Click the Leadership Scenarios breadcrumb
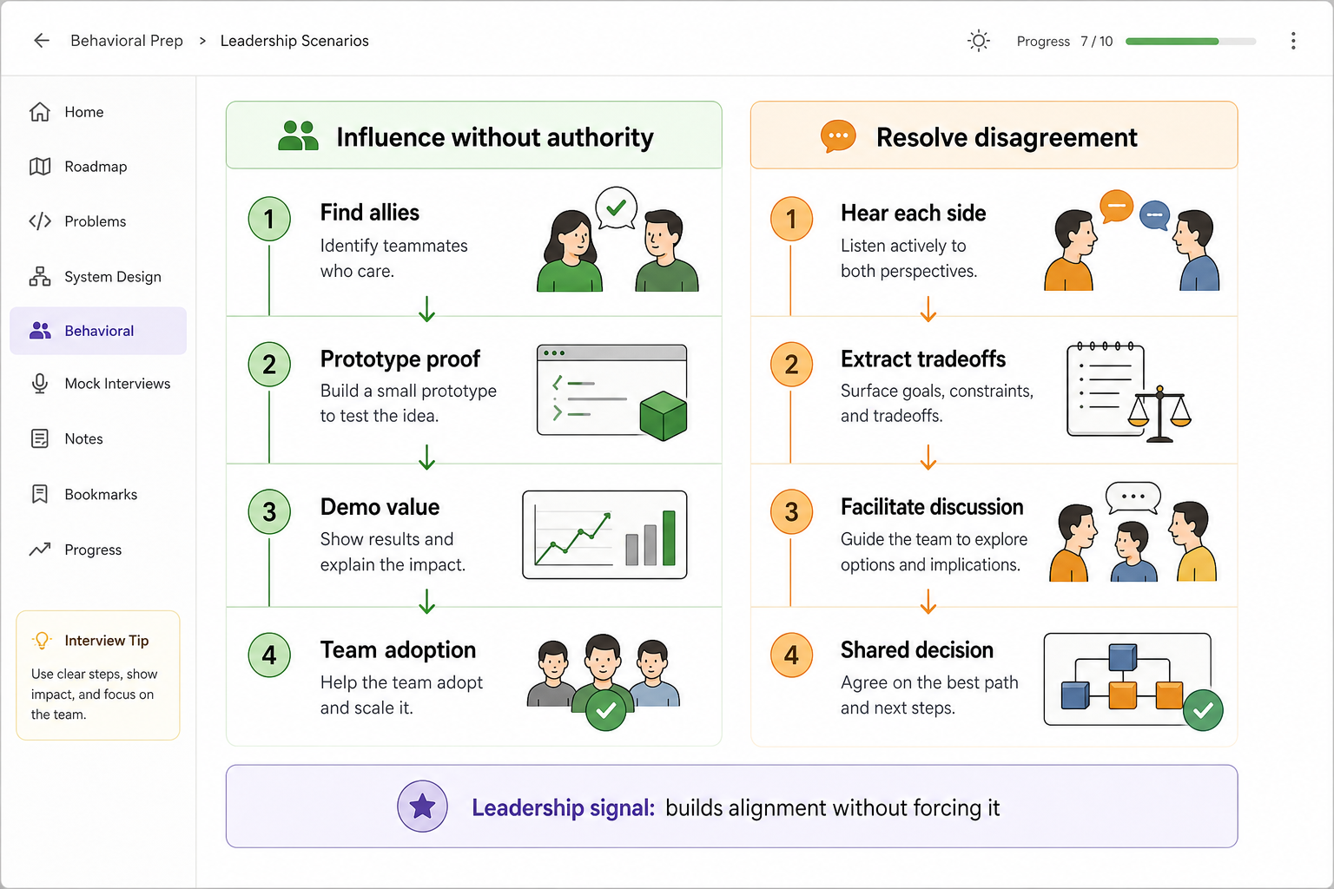This screenshot has height=889, width=1334. pos(294,41)
